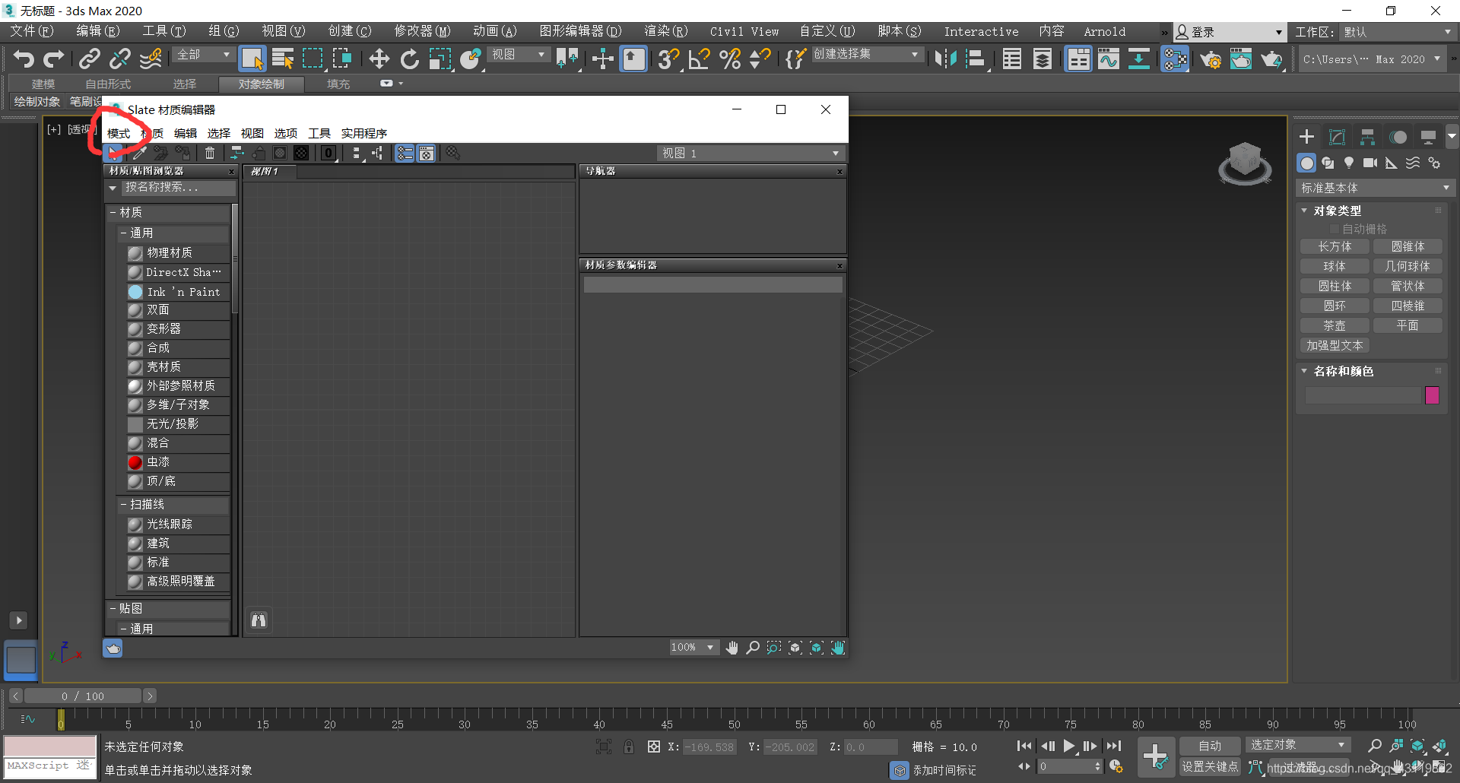
Task: Open the Mode menu in Slate editor
Action: 119,133
